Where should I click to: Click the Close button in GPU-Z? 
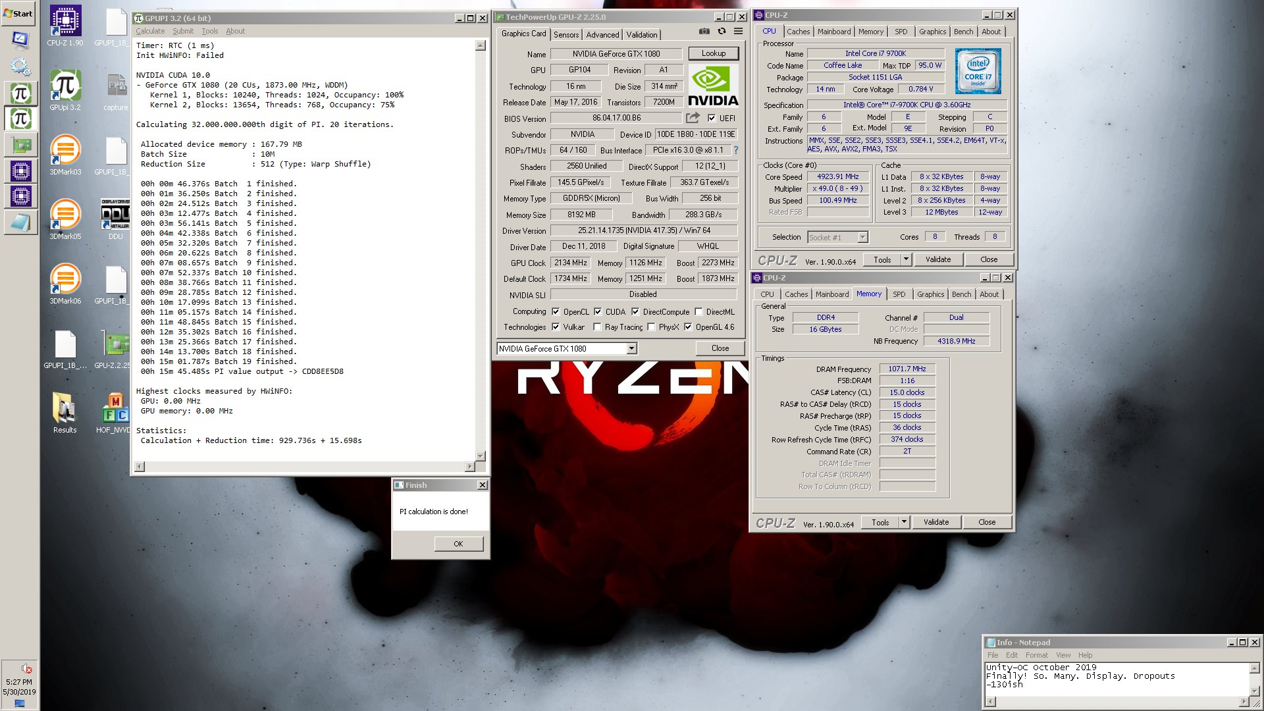[720, 348]
